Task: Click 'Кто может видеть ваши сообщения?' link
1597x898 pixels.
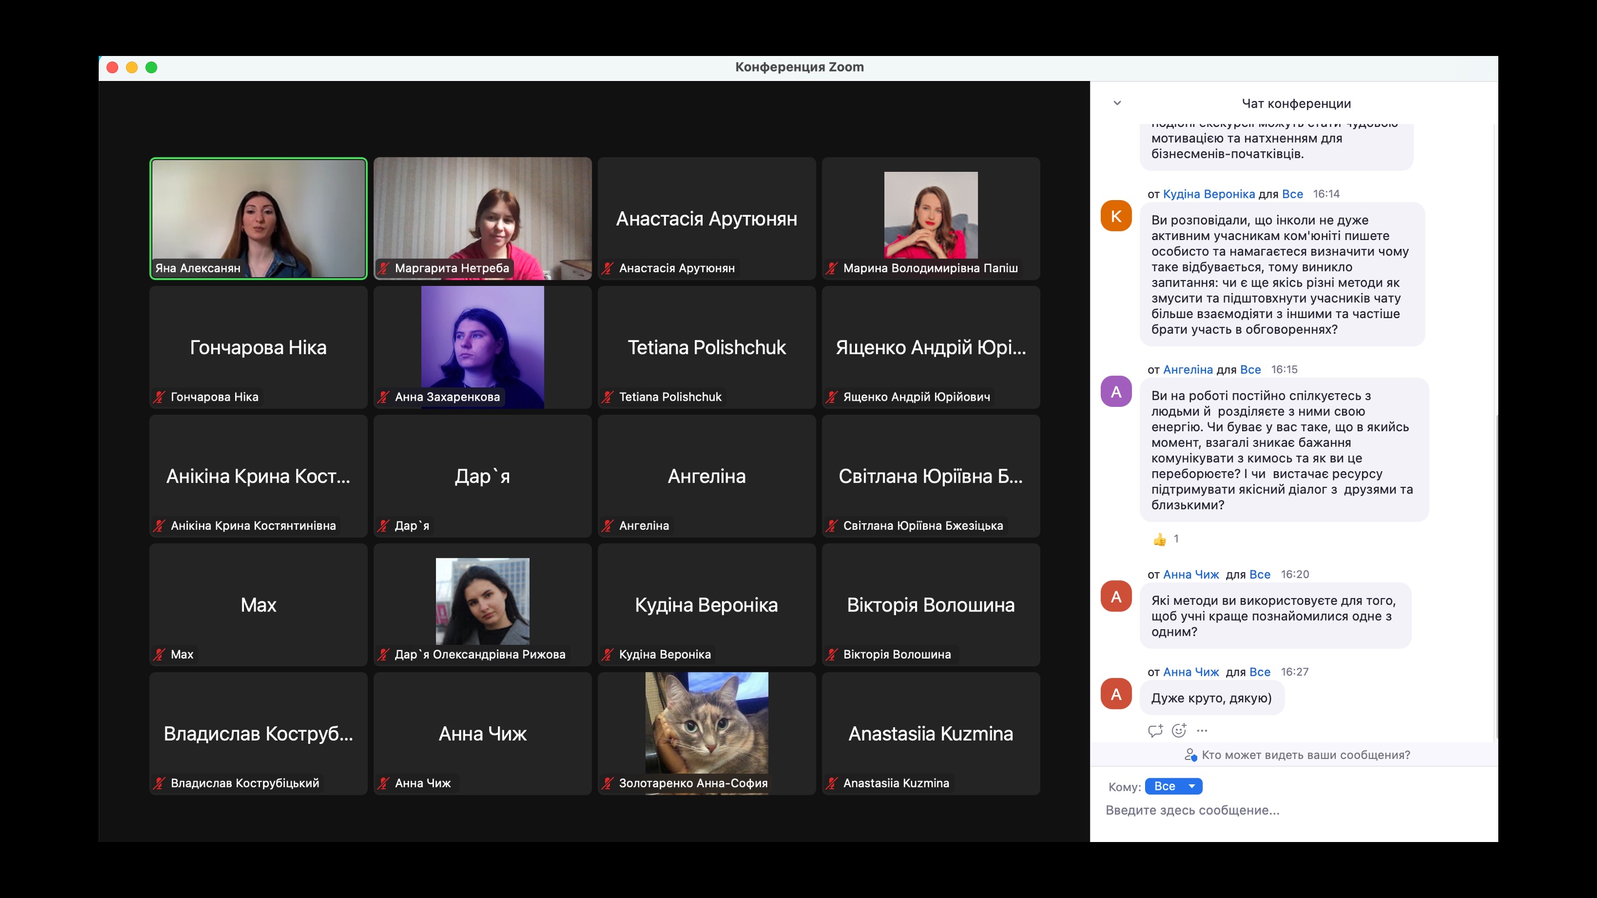Action: click(1306, 755)
